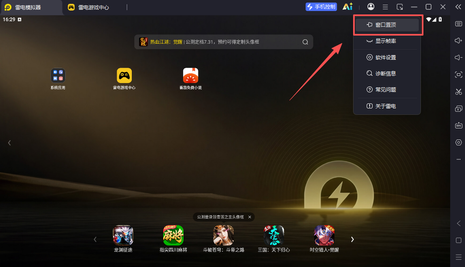Click the Android back triangle in sidebar
The height and width of the screenshot is (267, 465).
[x=458, y=223]
